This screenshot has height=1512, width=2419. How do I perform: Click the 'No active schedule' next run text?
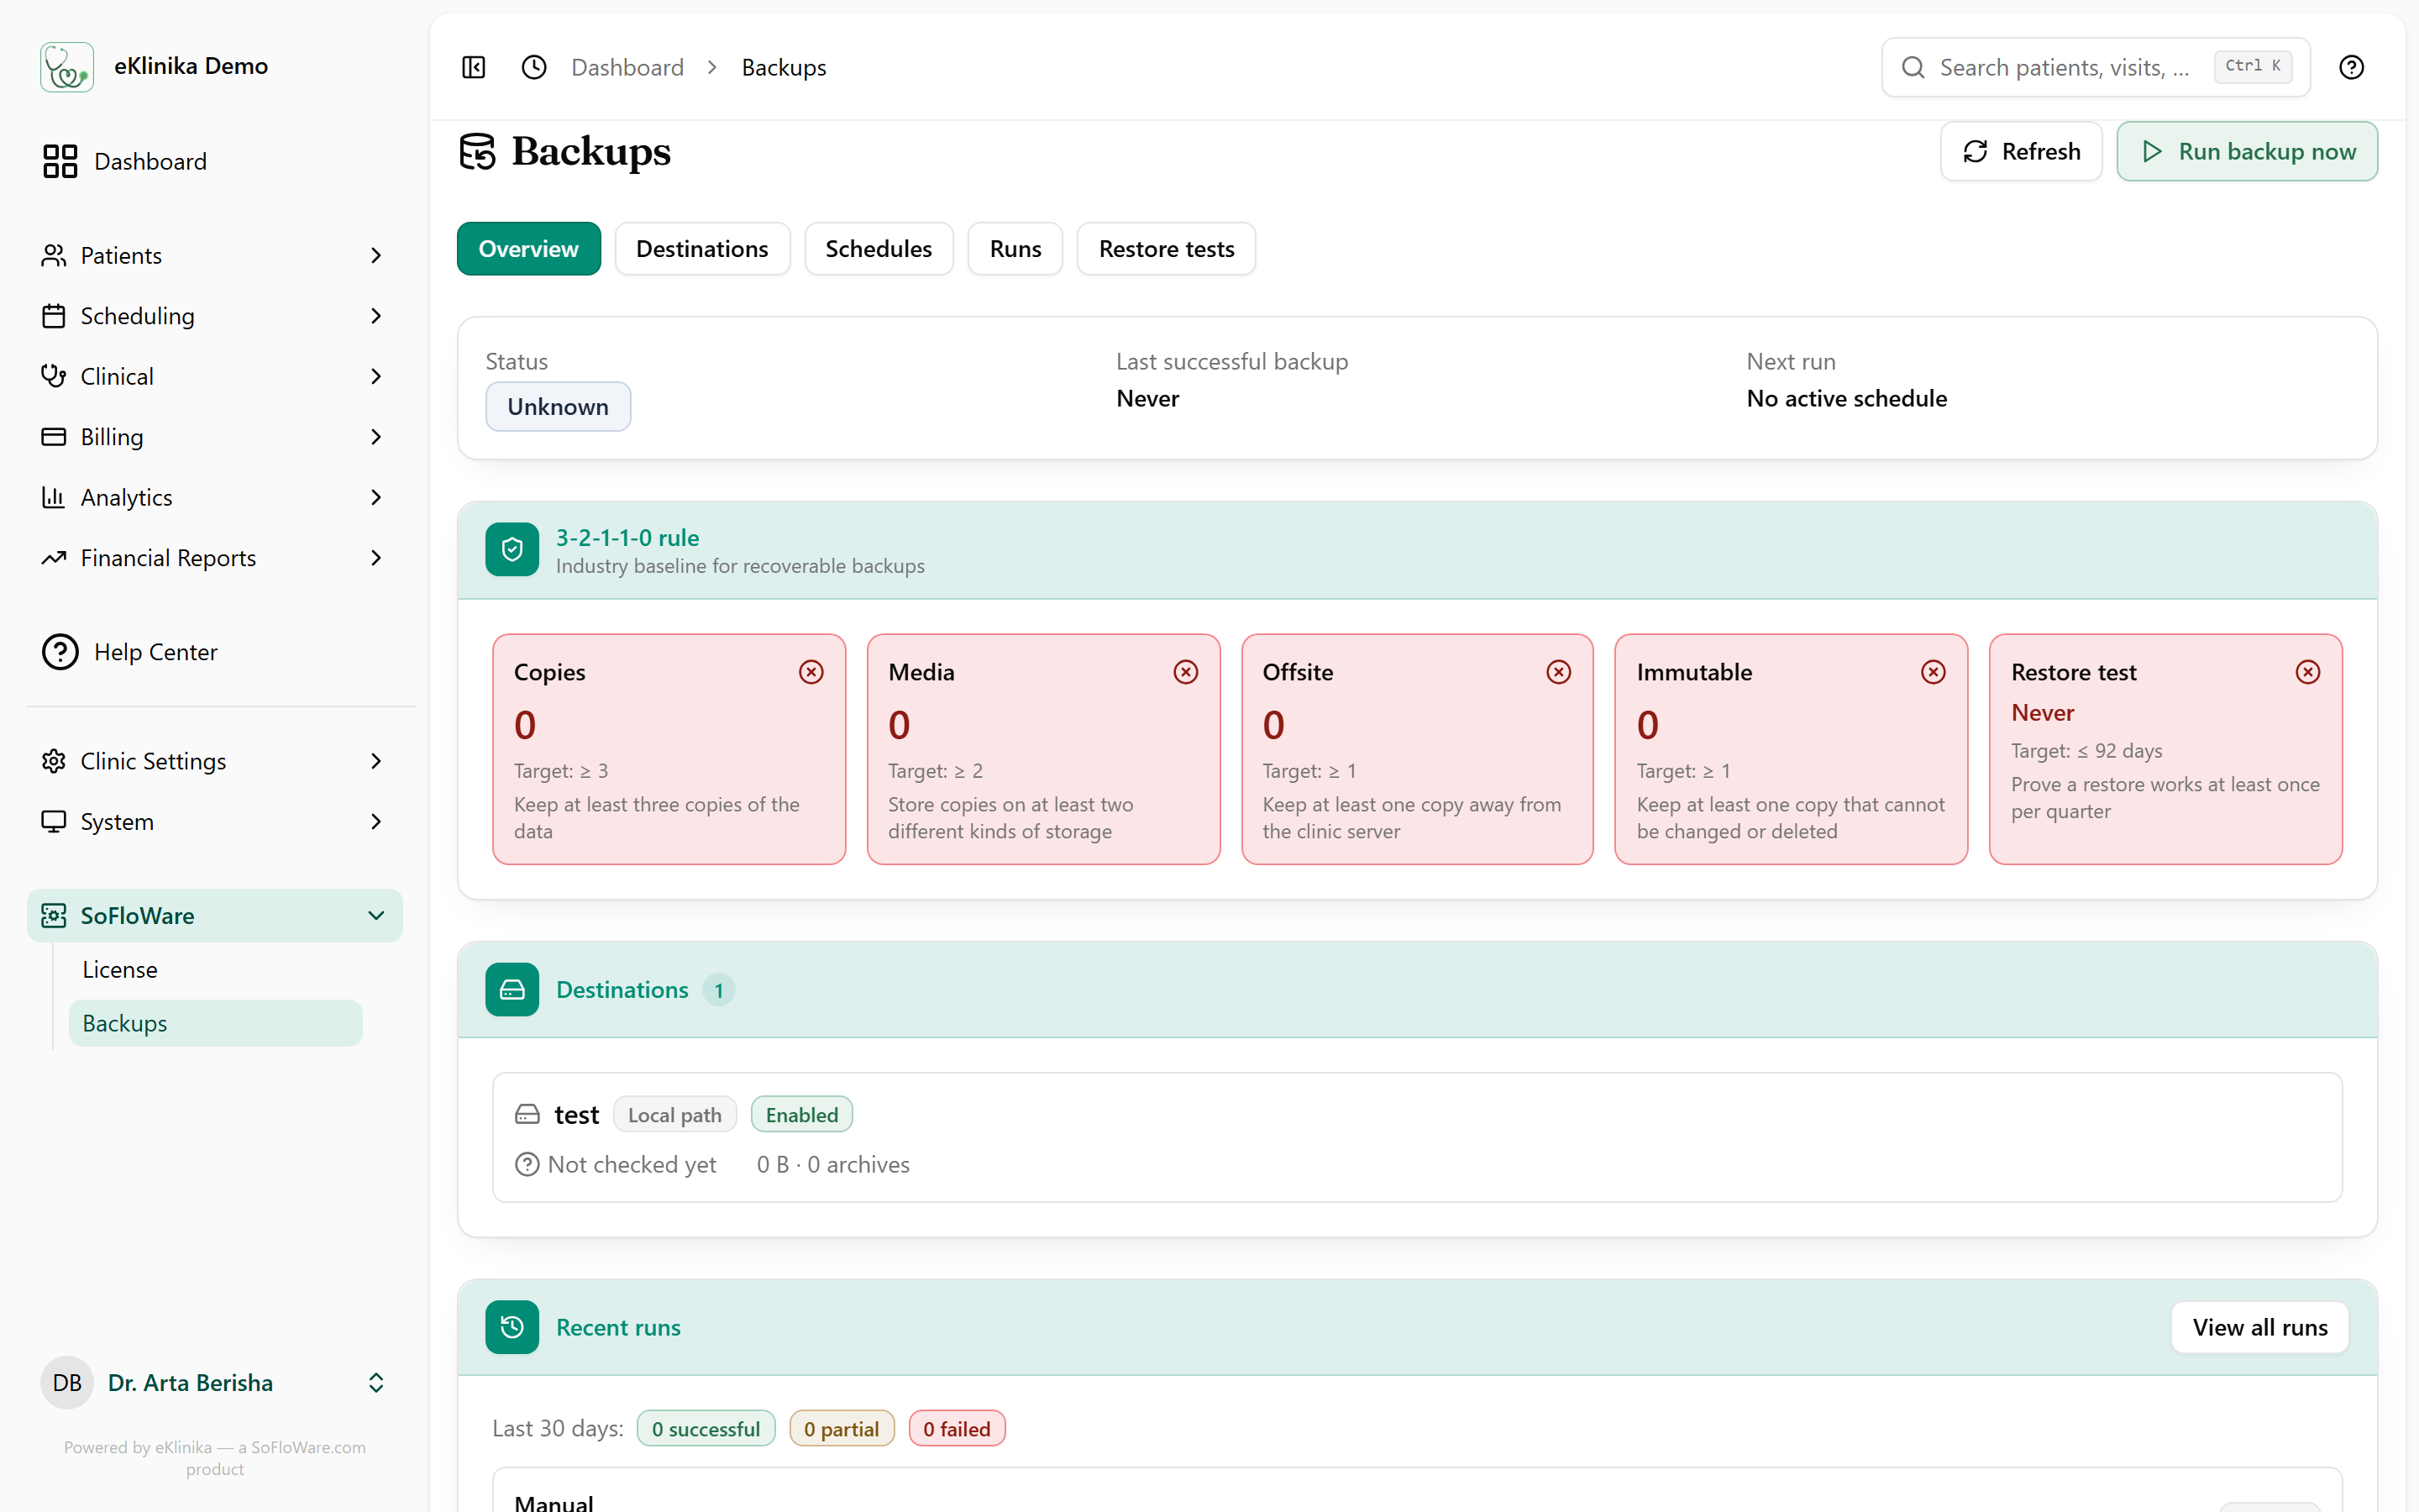(x=1846, y=399)
